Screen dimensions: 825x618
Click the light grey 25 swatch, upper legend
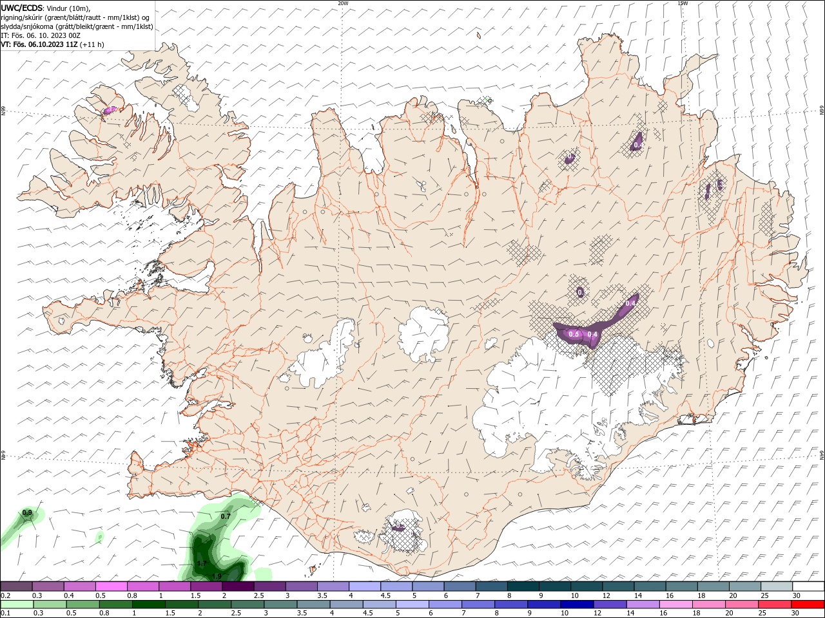tap(777, 586)
